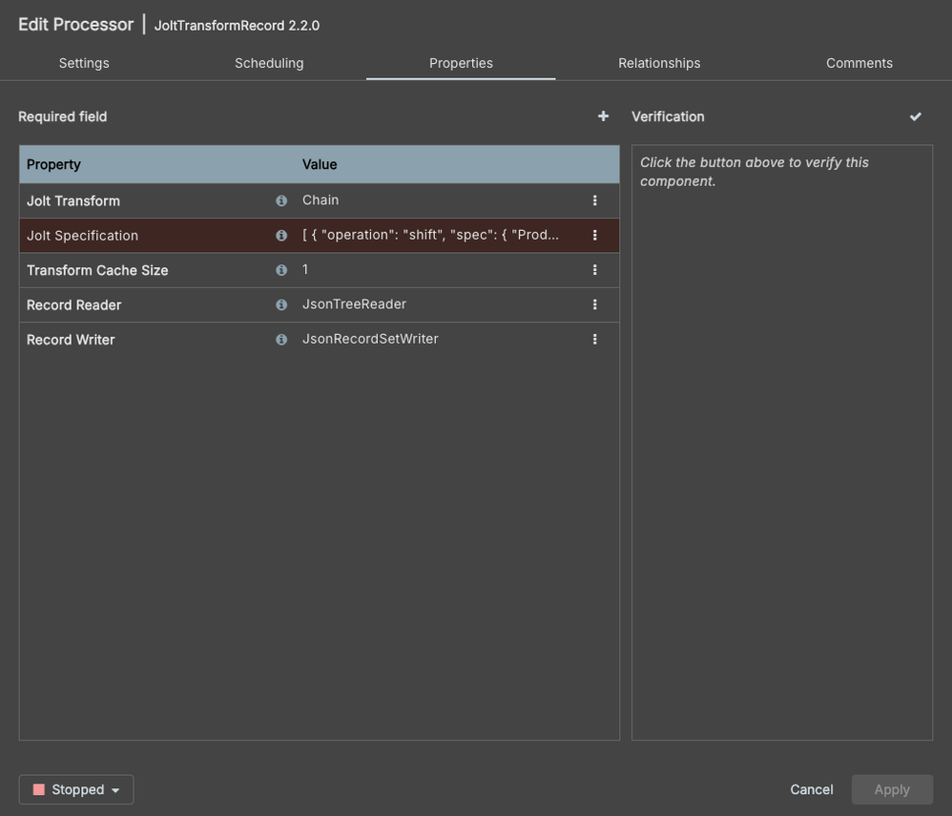Image resolution: width=952 pixels, height=816 pixels.
Task: Click info icon for Jolt Specification
Action: [281, 236]
